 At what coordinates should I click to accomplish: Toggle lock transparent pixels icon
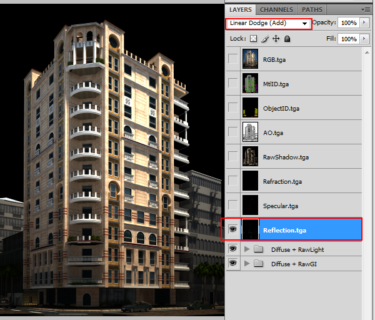(253, 39)
